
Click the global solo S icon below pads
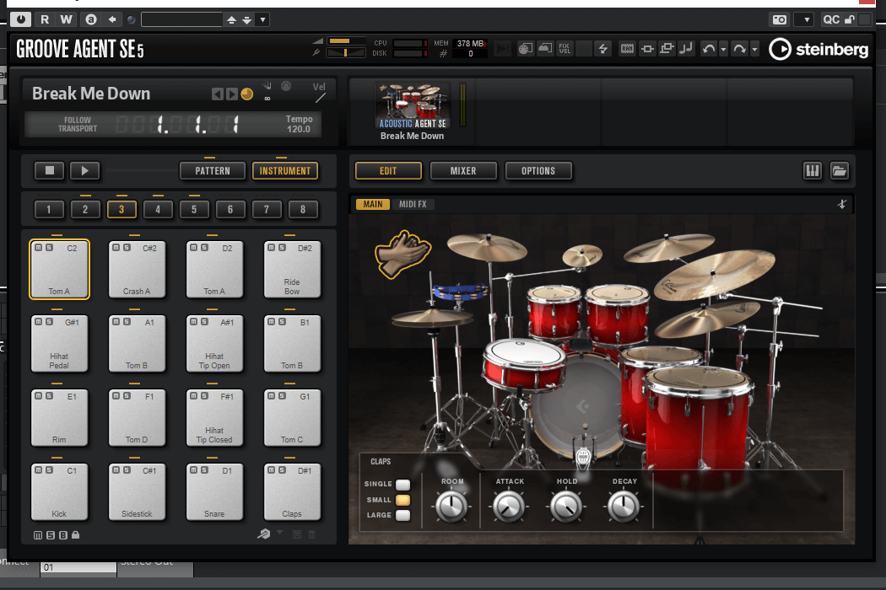pos(51,534)
